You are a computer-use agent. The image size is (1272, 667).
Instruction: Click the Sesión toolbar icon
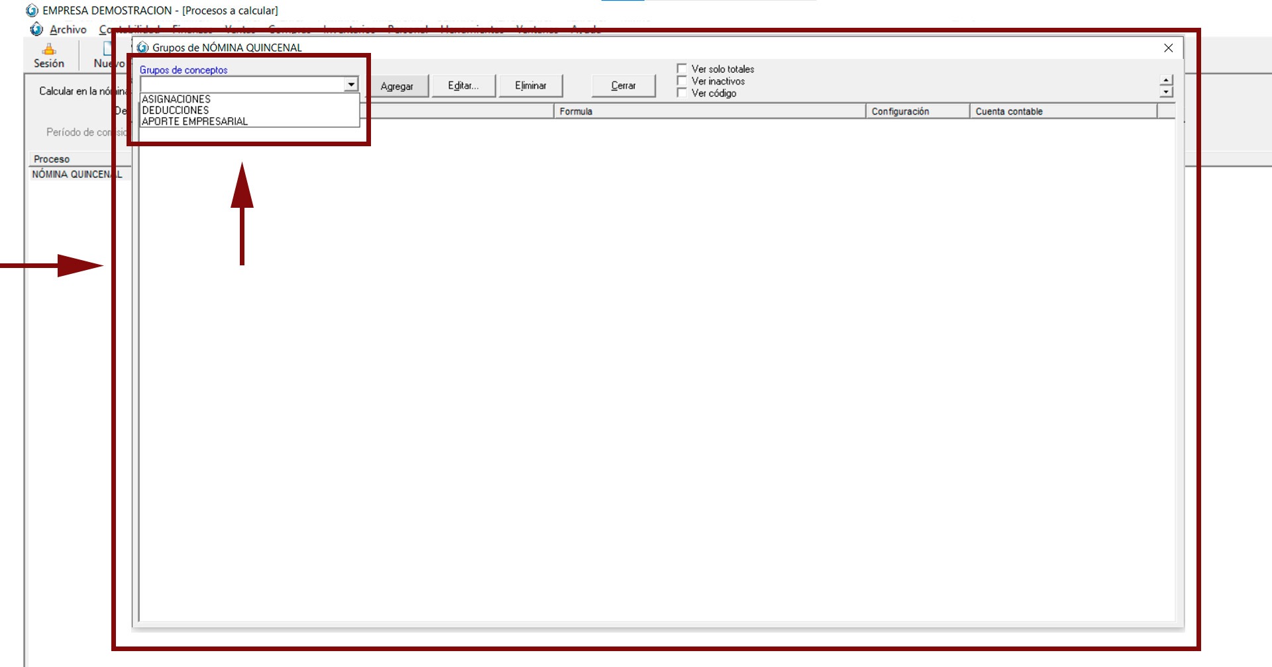click(49, 50)
